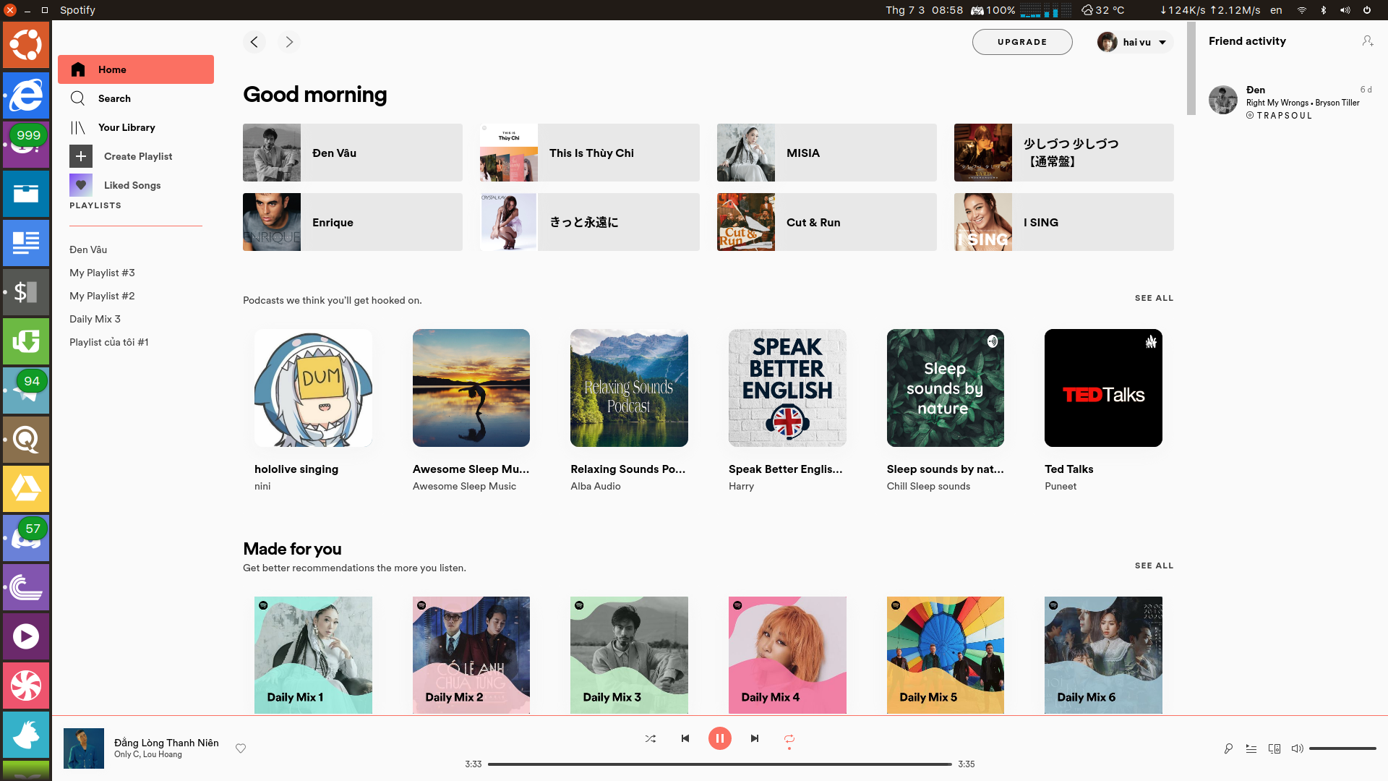This screenshot has height=781, width=1388.
Task: Open system volume indicator in top bar
Action: click(1345, 10)
